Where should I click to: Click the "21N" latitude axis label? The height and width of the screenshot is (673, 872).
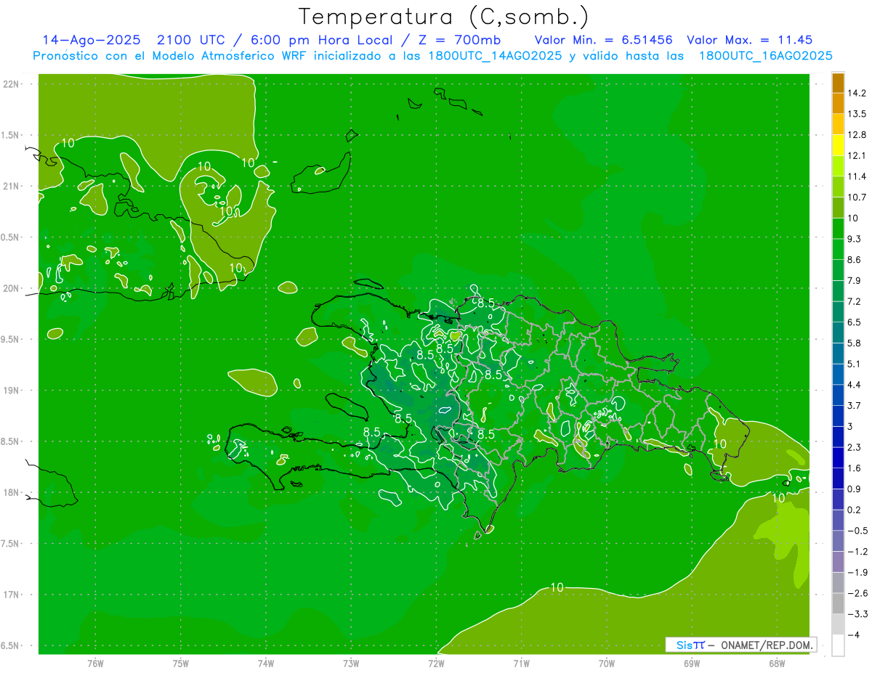(10, 187)
